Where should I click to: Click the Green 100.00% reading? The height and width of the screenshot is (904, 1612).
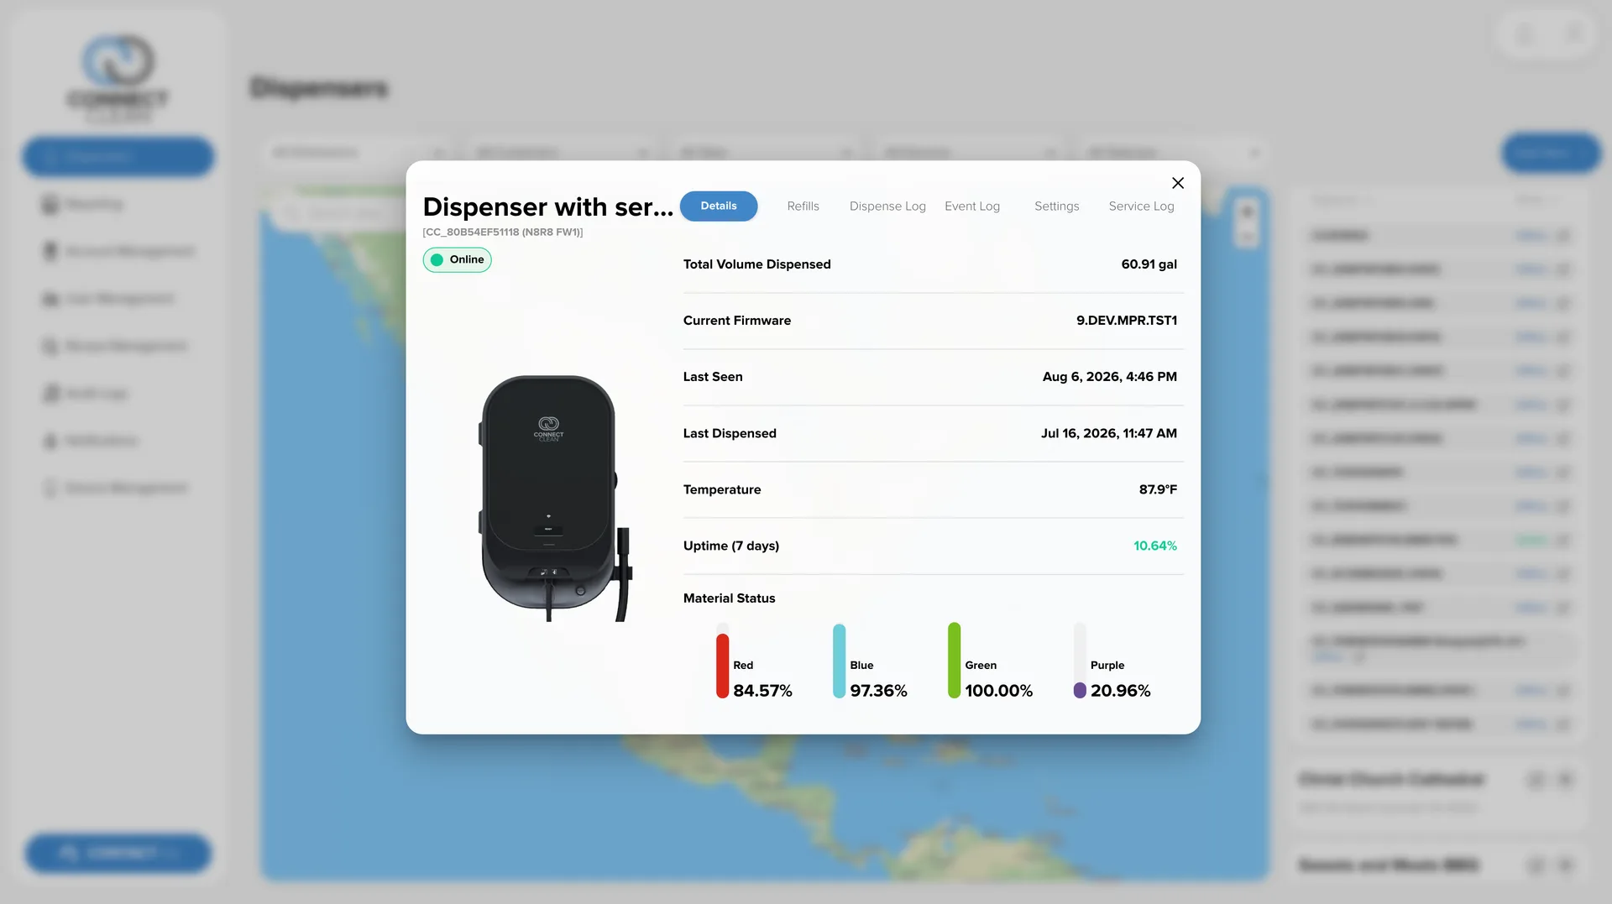click(x=999, y=691)
